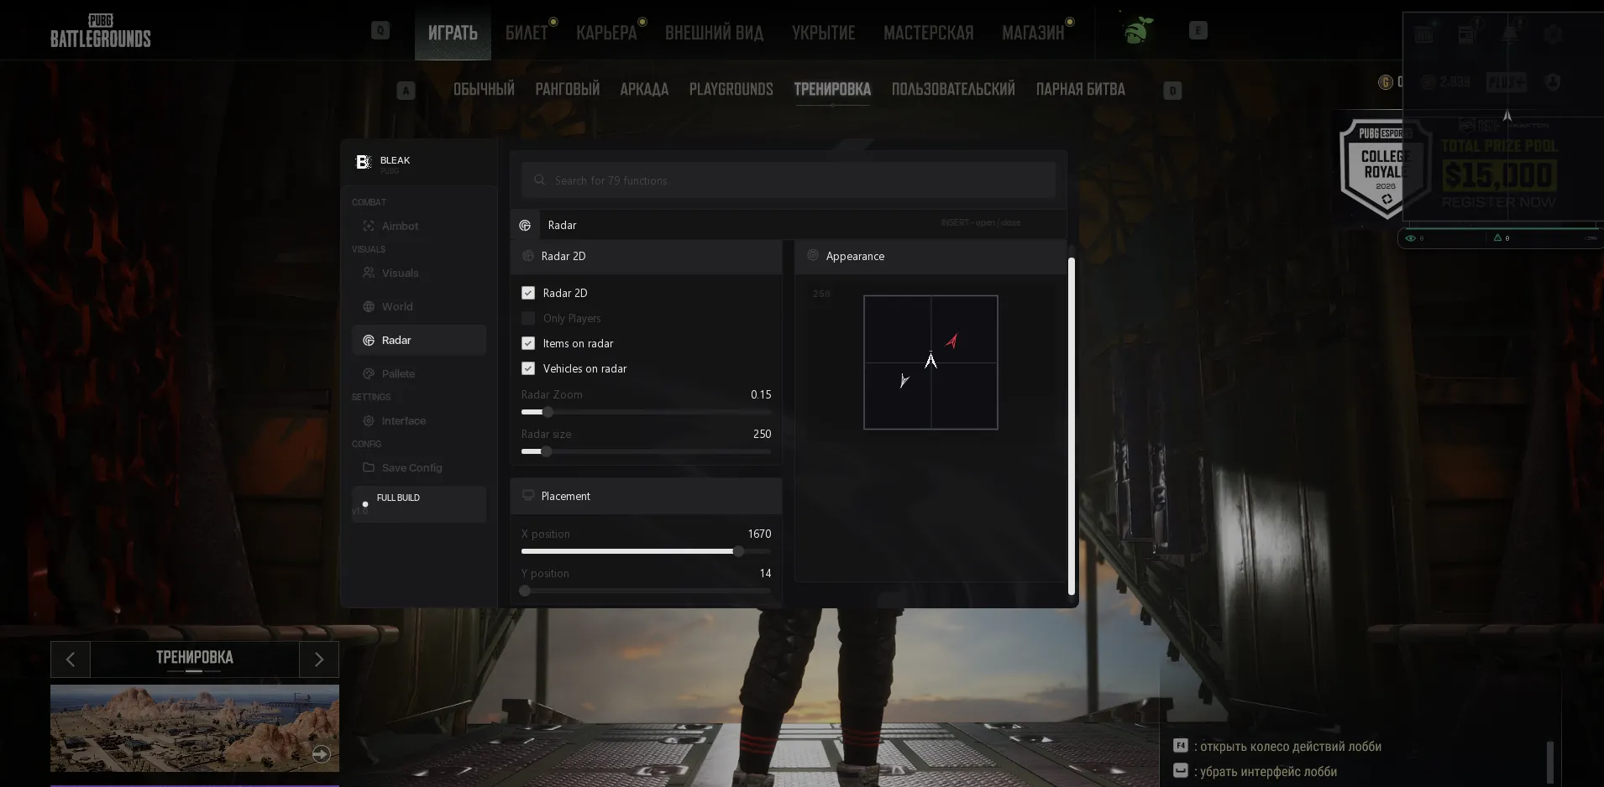Click the green plant icon in top bar
1604x787 pixels.
(x=1138, y=31)
